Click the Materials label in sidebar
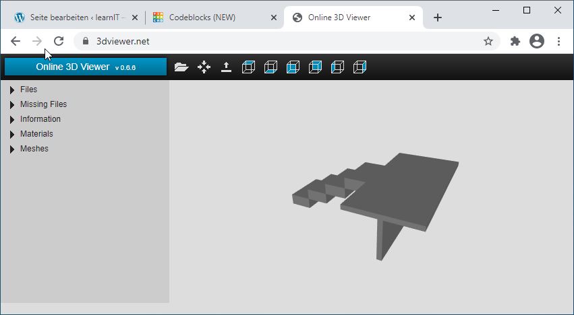Image resolution: width=574 pixels, height=315 pixels. pos(36,134)
